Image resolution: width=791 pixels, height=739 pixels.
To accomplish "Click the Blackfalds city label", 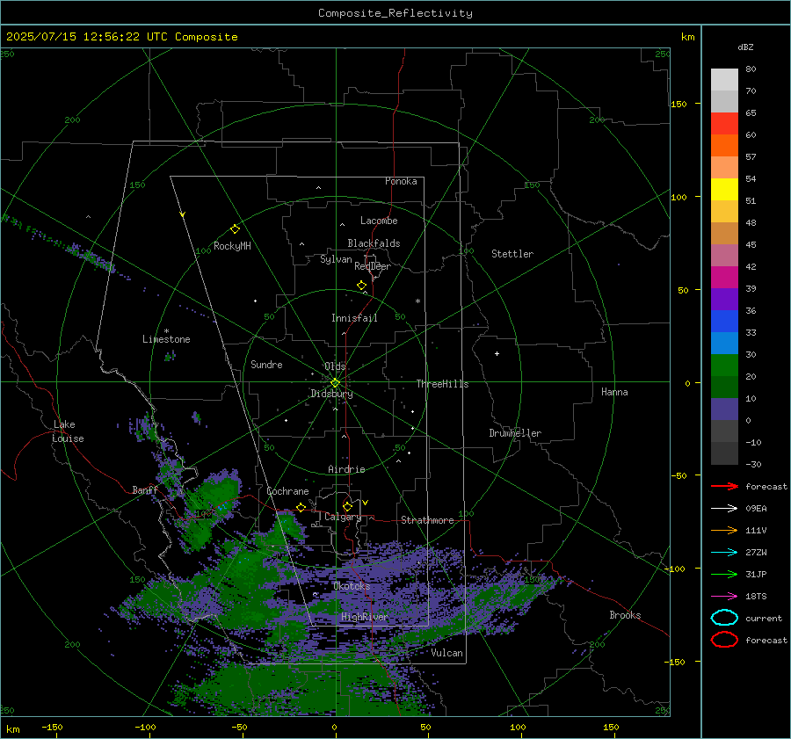I will click(374, 243).
